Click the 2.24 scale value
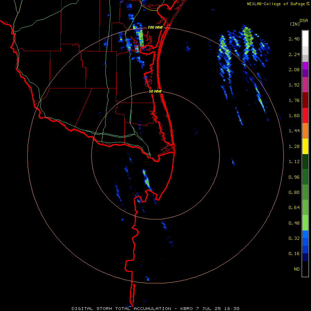311x311 pixels. (x=294, y=54)
